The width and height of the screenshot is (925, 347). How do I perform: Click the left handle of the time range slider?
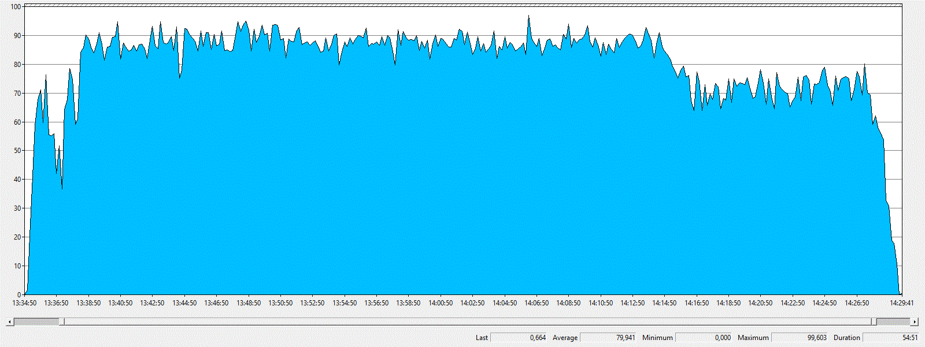click(61, 322)
